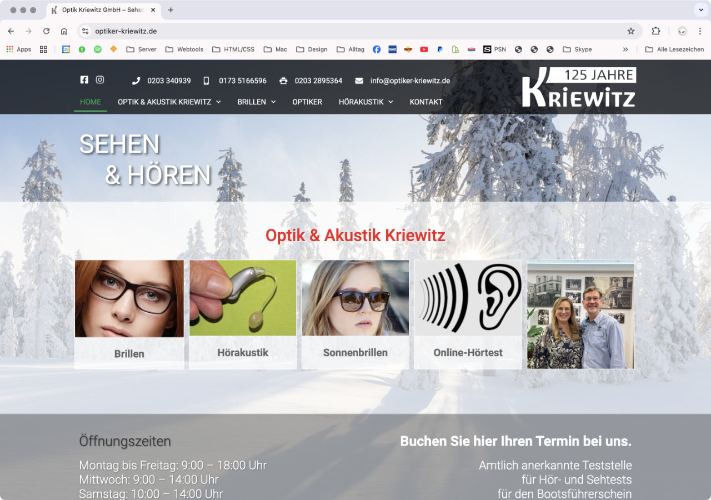Click the Spotify bookmark icon
The image size is (711, 500).
98,49
